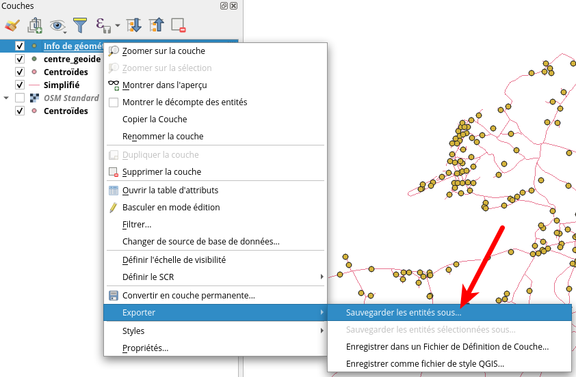Open the layer styling panel brush icon
Screen dimensions: 576x377
[12, 26]
